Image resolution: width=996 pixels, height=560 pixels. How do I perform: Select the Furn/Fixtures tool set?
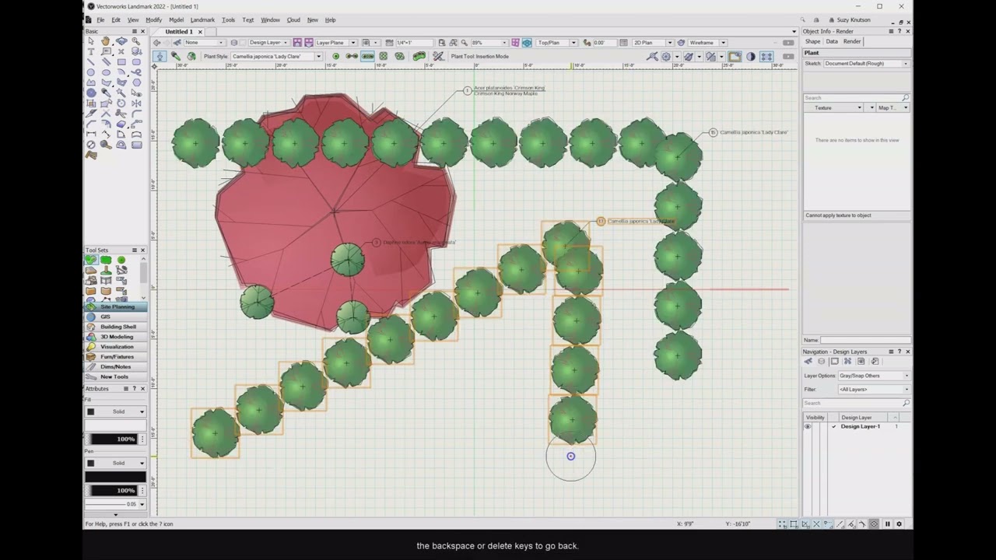point(115,356)
